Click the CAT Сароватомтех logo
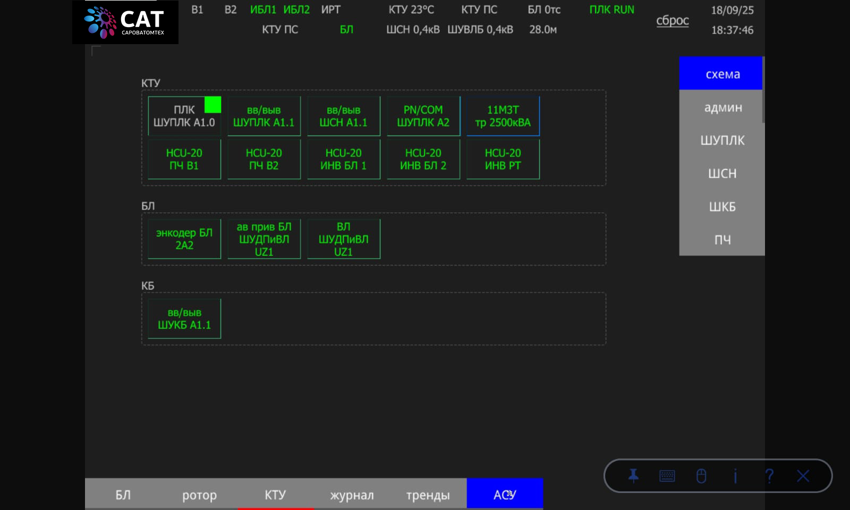The height and width of the screenshot is (510, 850). coord(125,22)
